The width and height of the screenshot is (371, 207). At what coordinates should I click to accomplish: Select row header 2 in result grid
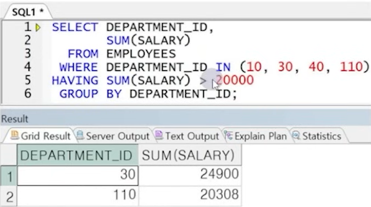pyautogui.click(x=9, y=196)
